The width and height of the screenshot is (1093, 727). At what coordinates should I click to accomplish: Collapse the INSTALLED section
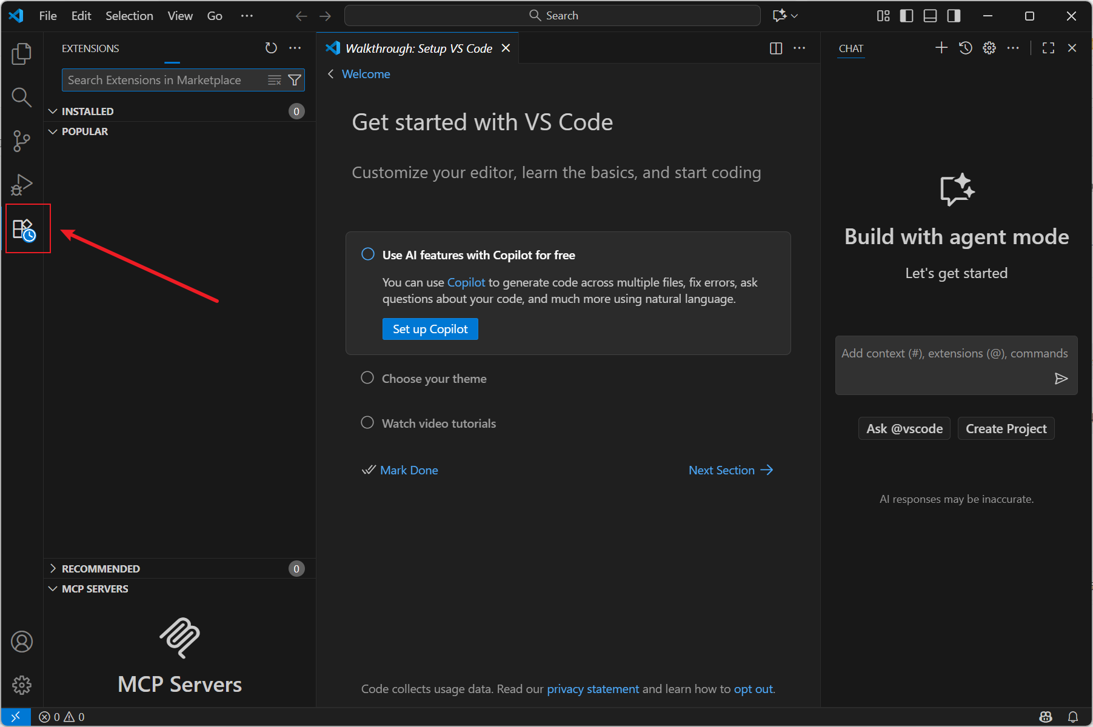click(x=179, y=111)
